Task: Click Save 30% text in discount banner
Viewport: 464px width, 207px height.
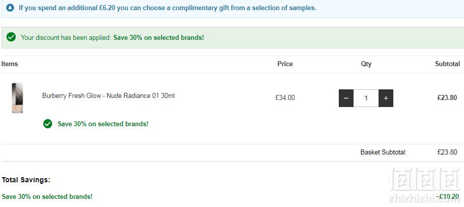Action: click(x=159, y=37)
